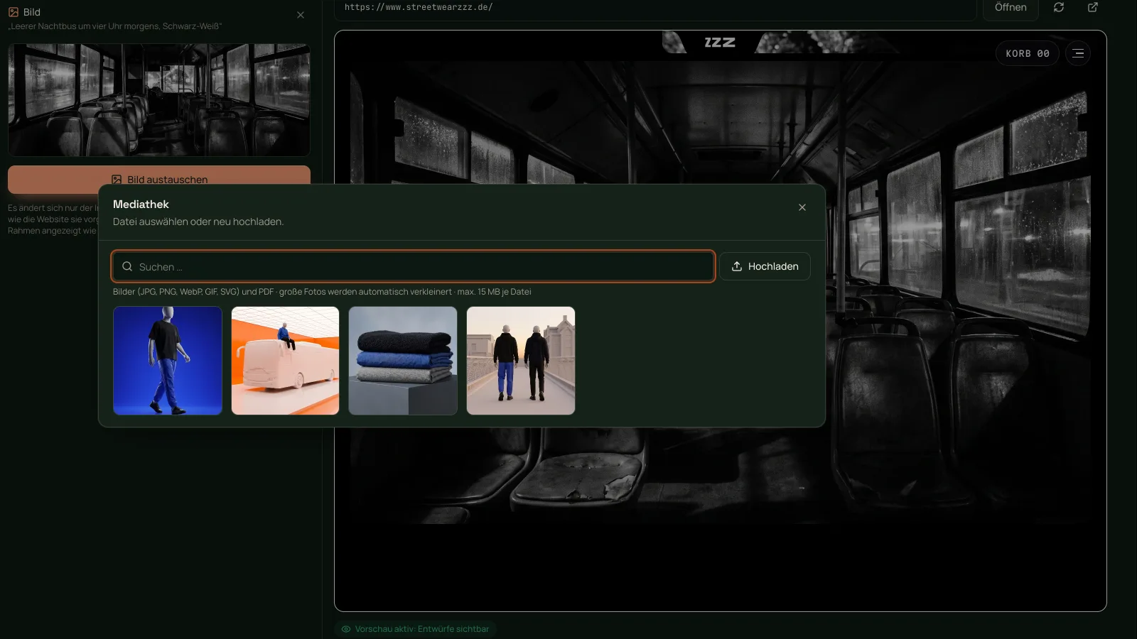Open preview in external window icon
The height and width of the screenshot is (639, 1137).
pos(1093,7)
